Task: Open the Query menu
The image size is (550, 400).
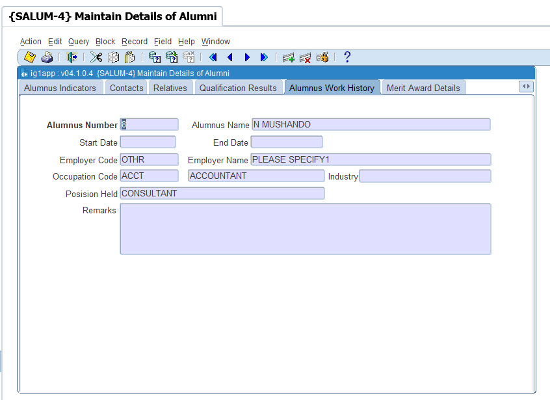Action: pos(79,42)
